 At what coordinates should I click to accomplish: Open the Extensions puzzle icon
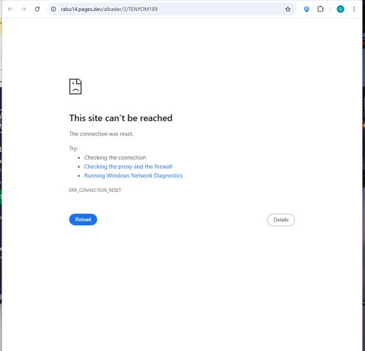[x=320, y=9]
